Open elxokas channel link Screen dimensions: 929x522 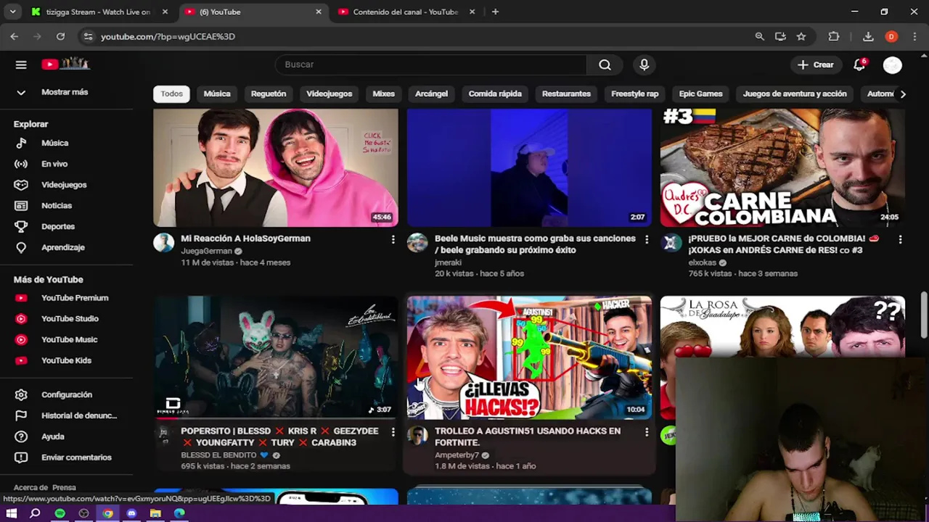(x=702, y=262)
